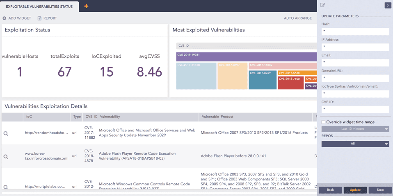Select the CVE-2018-7600 red block

coord(291,83)
